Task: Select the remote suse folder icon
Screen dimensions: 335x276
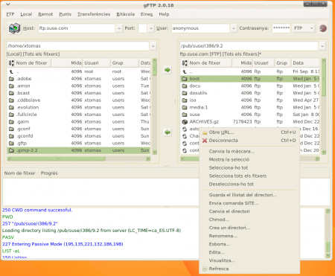Action: 185,115
